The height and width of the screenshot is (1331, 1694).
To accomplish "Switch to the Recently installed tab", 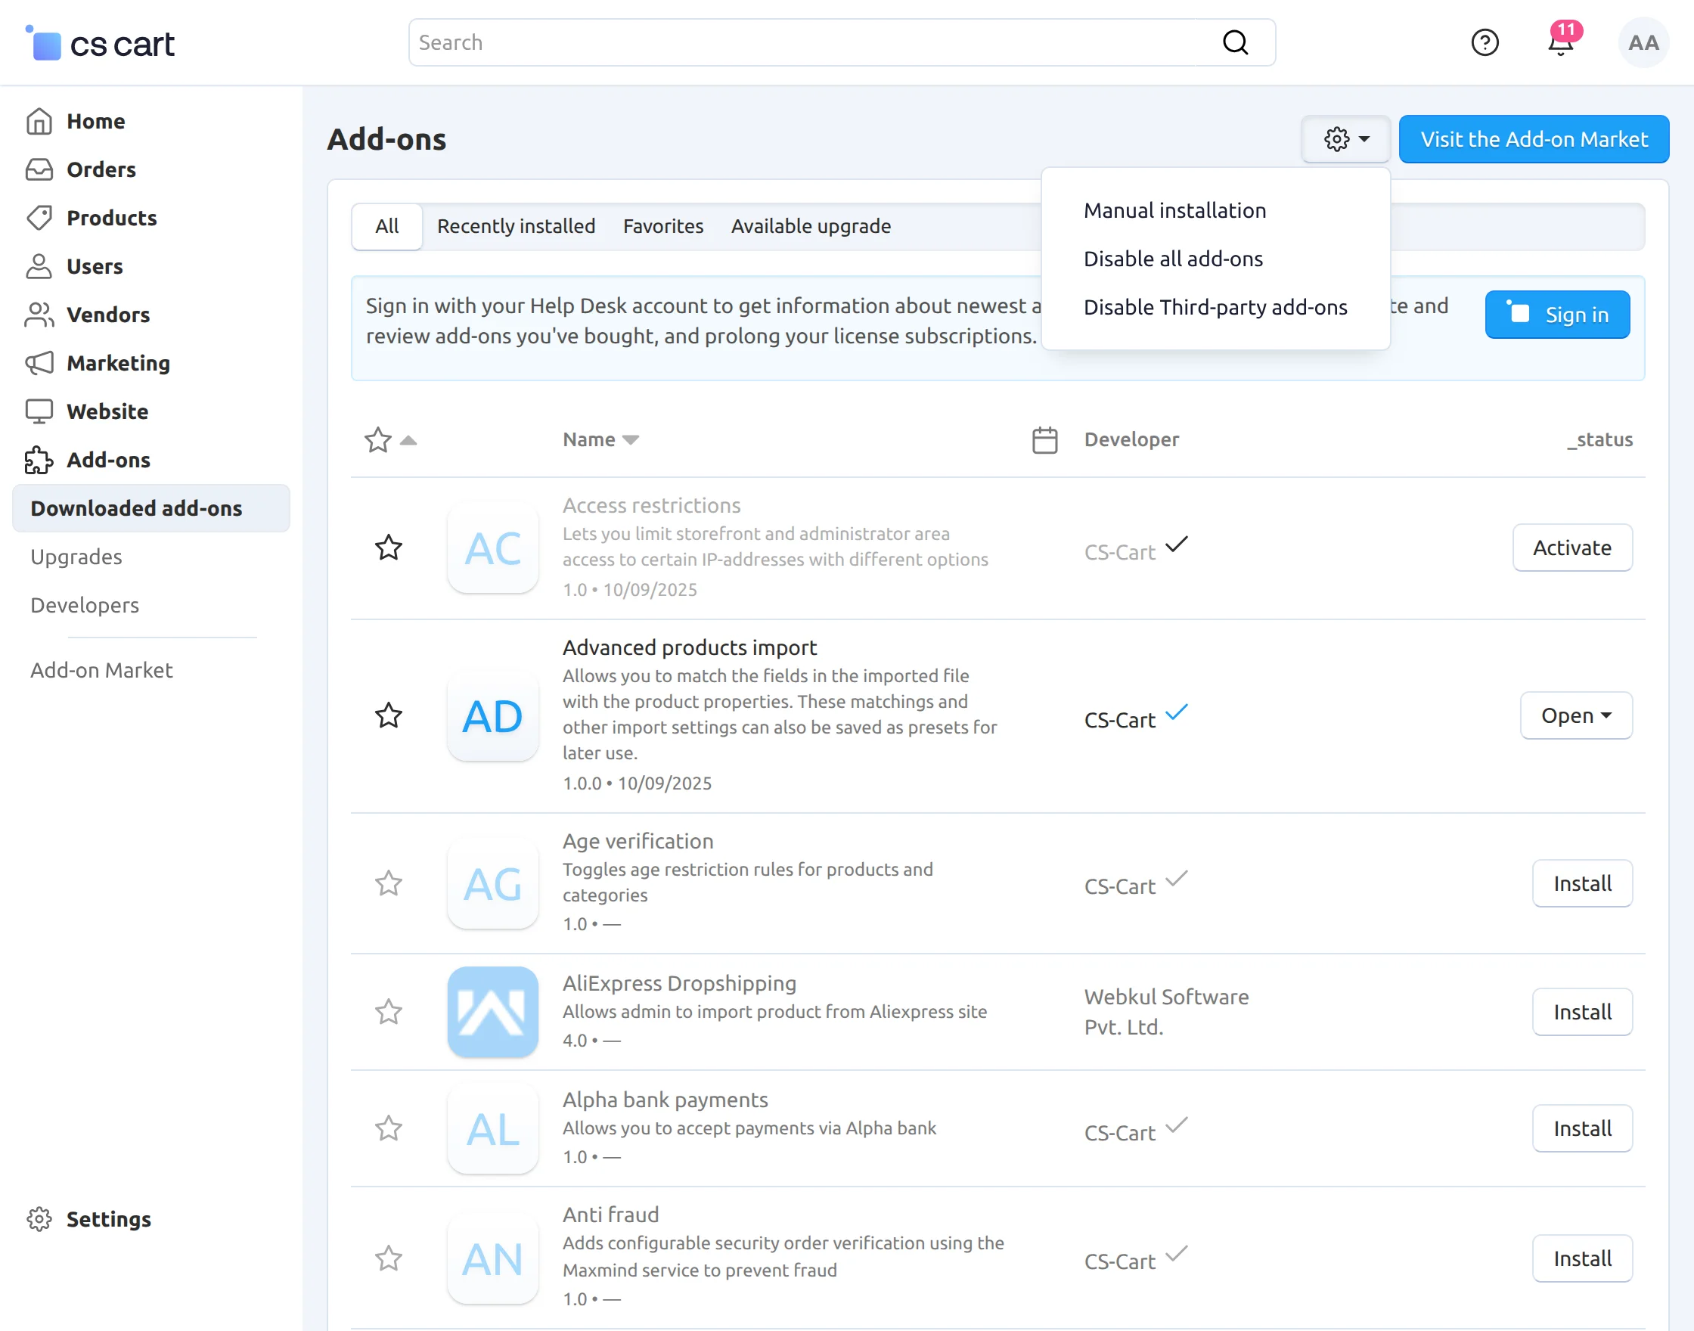I will (516, 226).
